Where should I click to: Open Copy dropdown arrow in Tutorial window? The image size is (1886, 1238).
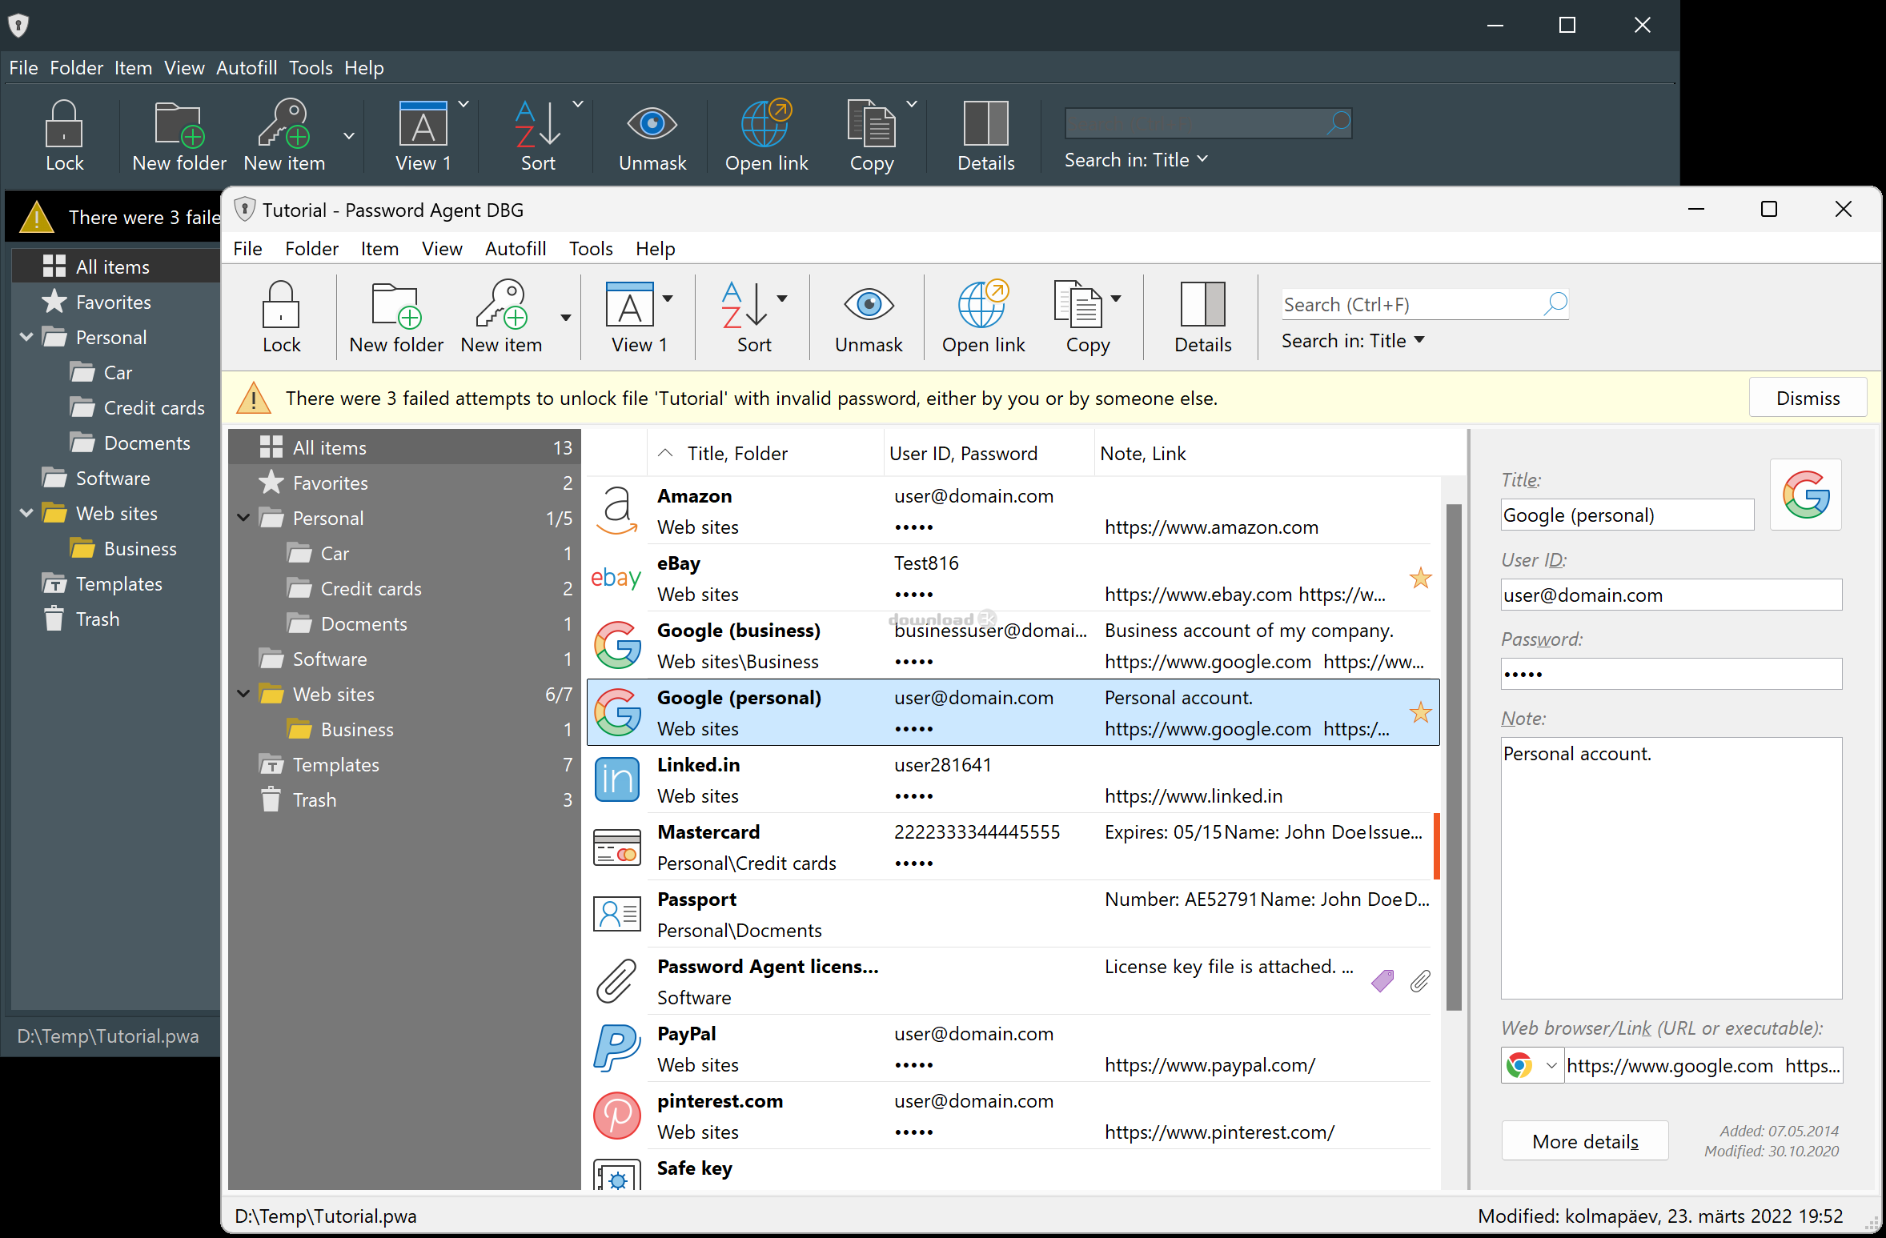[x=1116, y=298]
